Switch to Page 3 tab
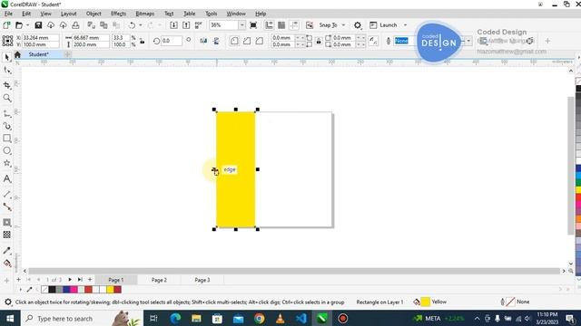 tap(202, 280)
